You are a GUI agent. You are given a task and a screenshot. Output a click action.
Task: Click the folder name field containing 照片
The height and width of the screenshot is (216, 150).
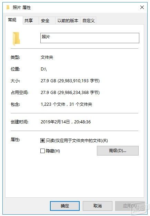pos(90,38)
